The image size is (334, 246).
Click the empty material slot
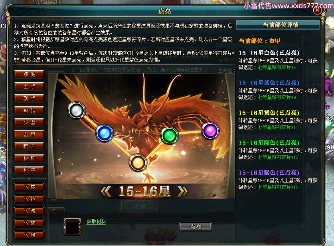(72, 226)
